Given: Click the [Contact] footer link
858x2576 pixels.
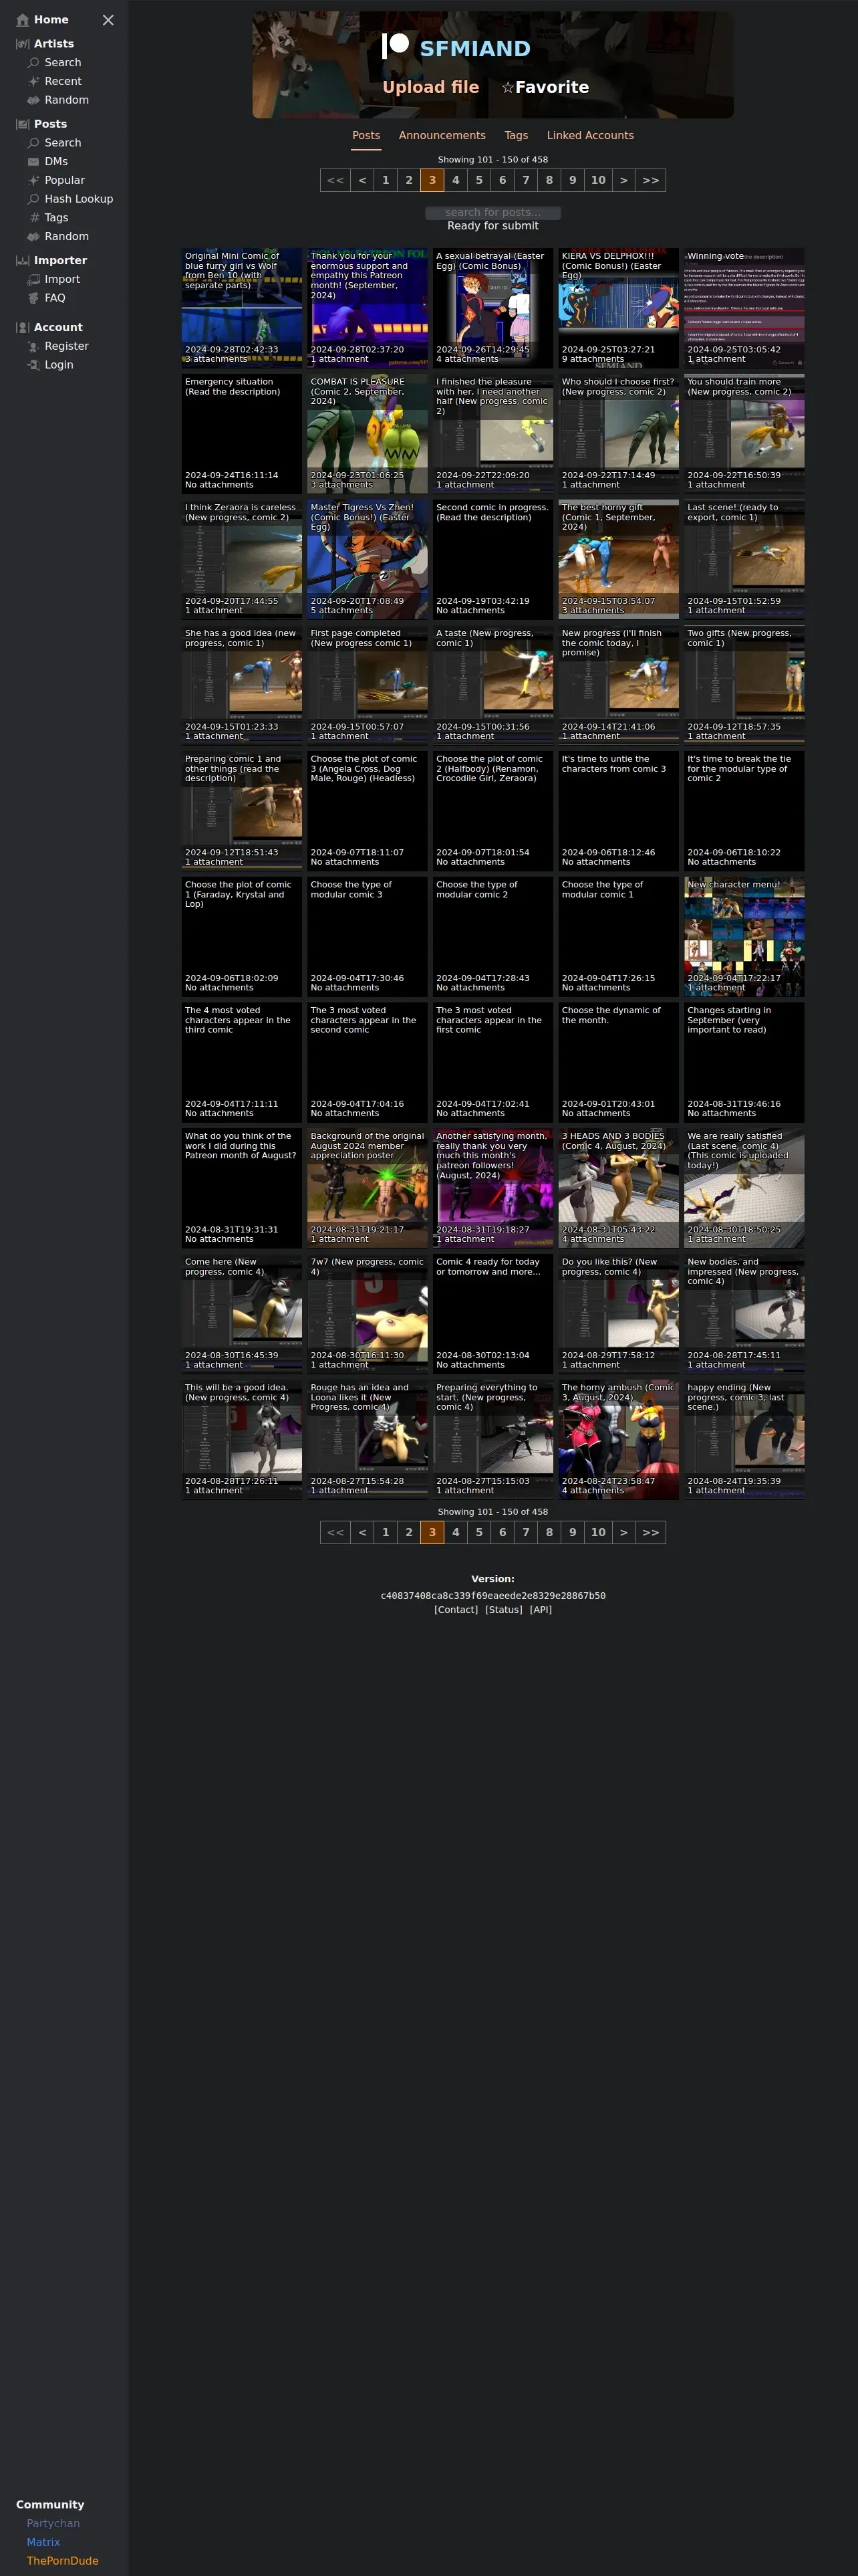Looking at the screenshot, I should 456,1610.
